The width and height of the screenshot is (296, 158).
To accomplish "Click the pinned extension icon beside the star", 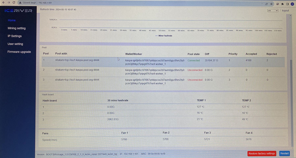I will coord(277,4).
